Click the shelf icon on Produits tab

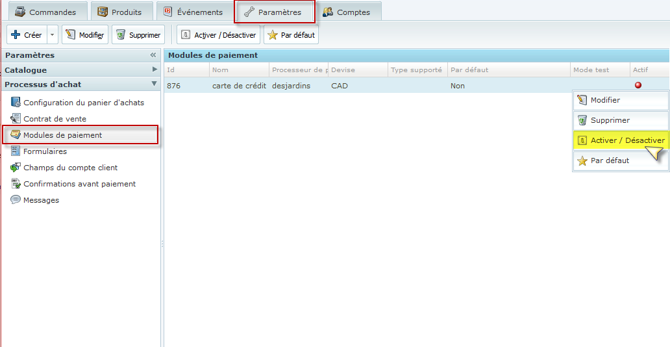(103, 12)
